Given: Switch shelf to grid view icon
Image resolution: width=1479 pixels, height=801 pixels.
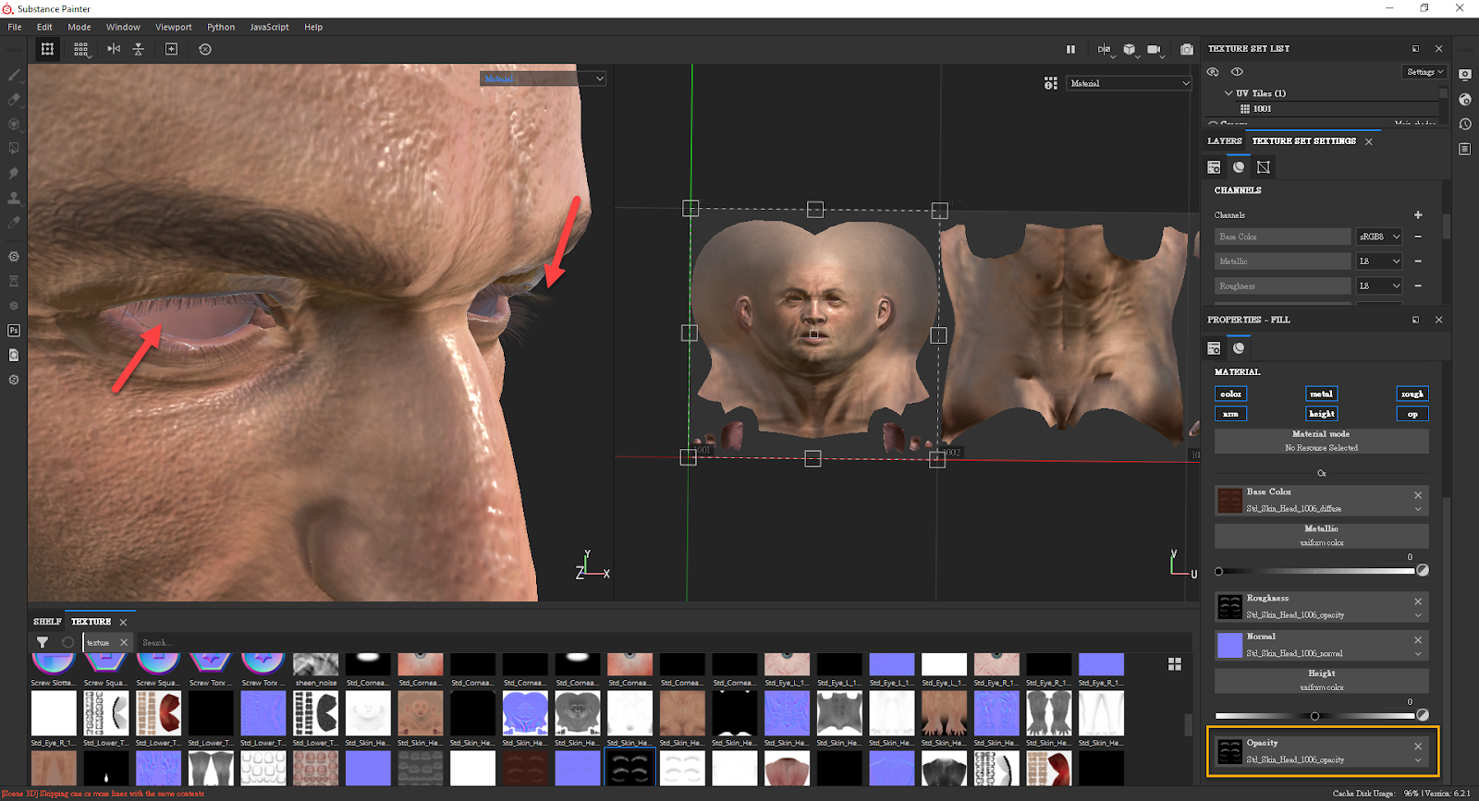Looking at the screenshot, I should (x=1175, y=664).
